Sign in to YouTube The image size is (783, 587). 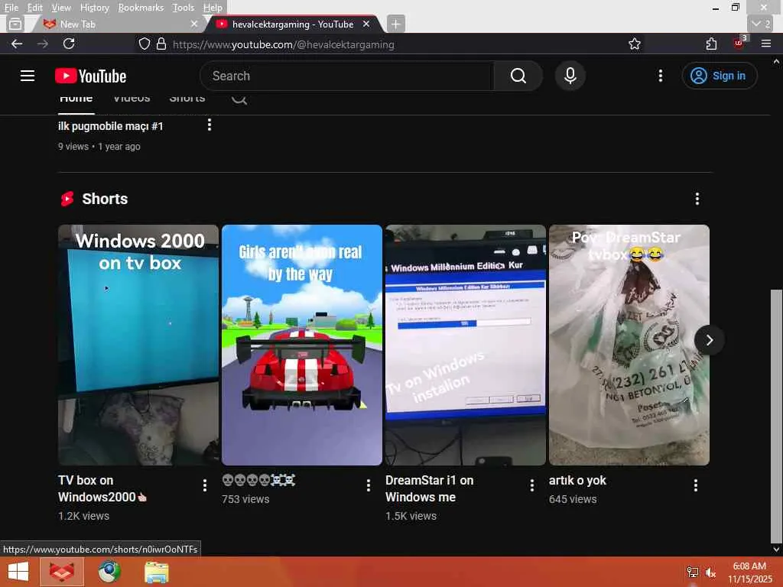(x=719, y=76)
